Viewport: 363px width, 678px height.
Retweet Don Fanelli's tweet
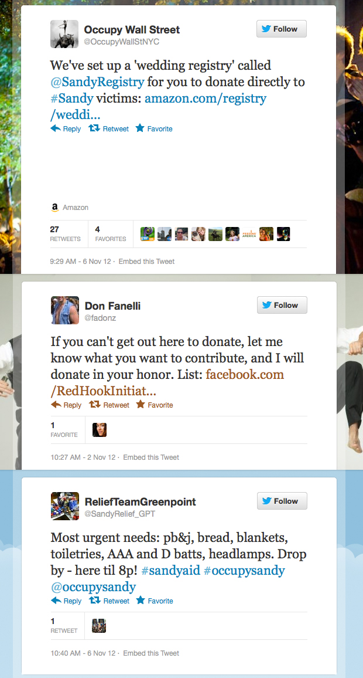point(109,405)
